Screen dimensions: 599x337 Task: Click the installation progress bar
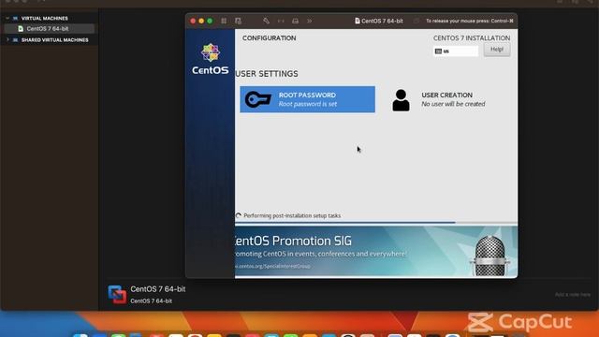tap(376, 223)
